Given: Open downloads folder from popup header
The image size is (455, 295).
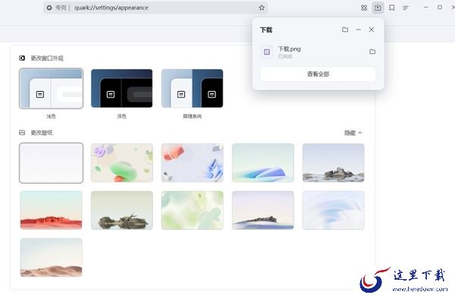Looking at the screenshot, I should (345, 30).
